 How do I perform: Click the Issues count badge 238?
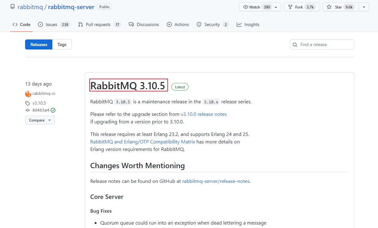65,24
